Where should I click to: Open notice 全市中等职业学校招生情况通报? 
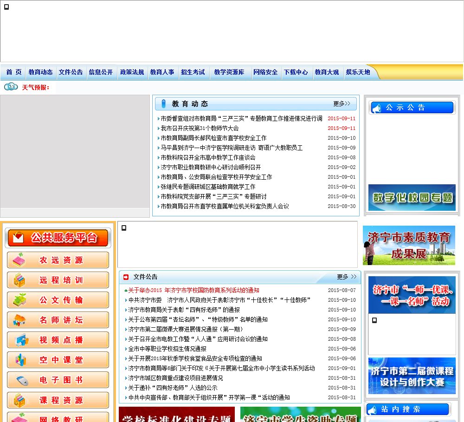[x=167, y=349]
